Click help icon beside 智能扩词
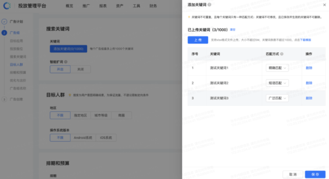 [66, 62]
